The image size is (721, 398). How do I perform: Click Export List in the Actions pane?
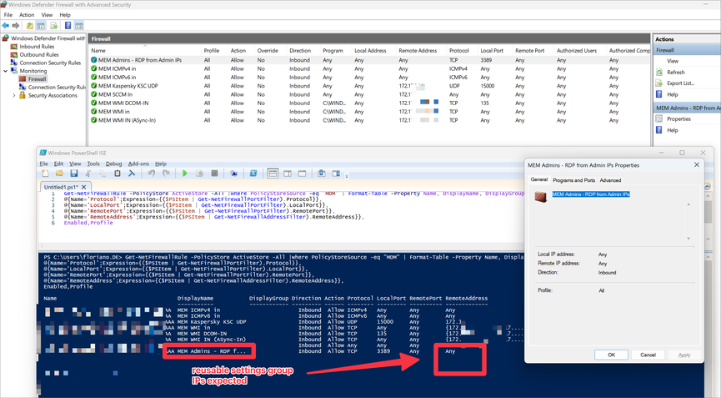pyautogui.click(x=680, y=83)
